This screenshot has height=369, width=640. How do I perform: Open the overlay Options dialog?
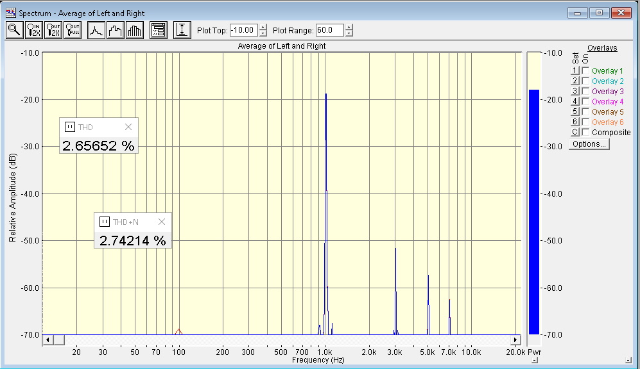tap(589, 144)
